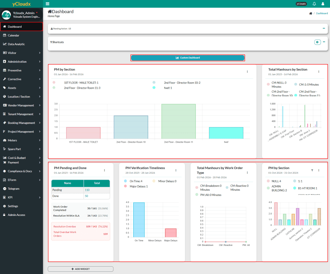Screen dimensions: 330x274
Task: Open three-dot menu on PM Pending and Done
Action: [x=104, y=170]
